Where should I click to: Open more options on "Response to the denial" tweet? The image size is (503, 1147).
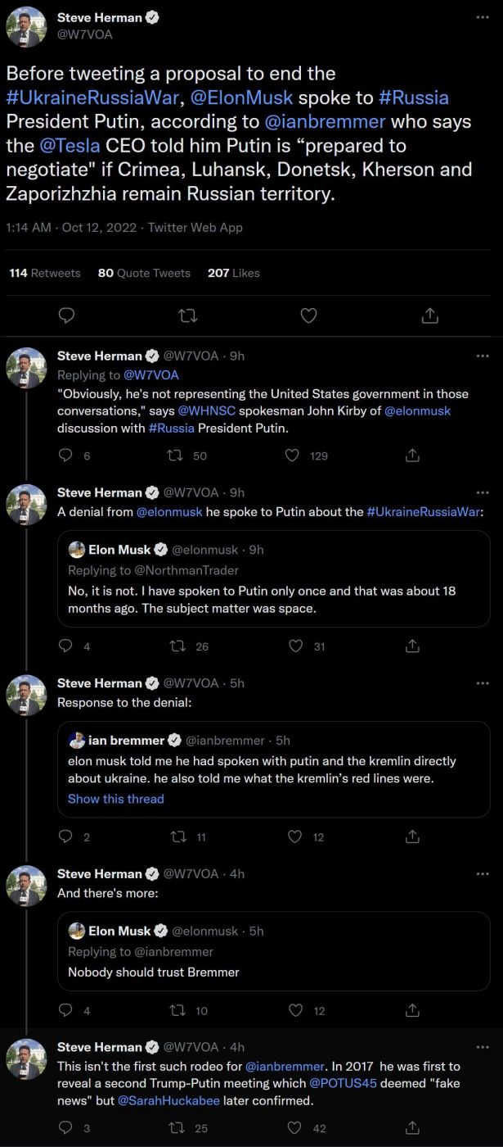(483, 683)
